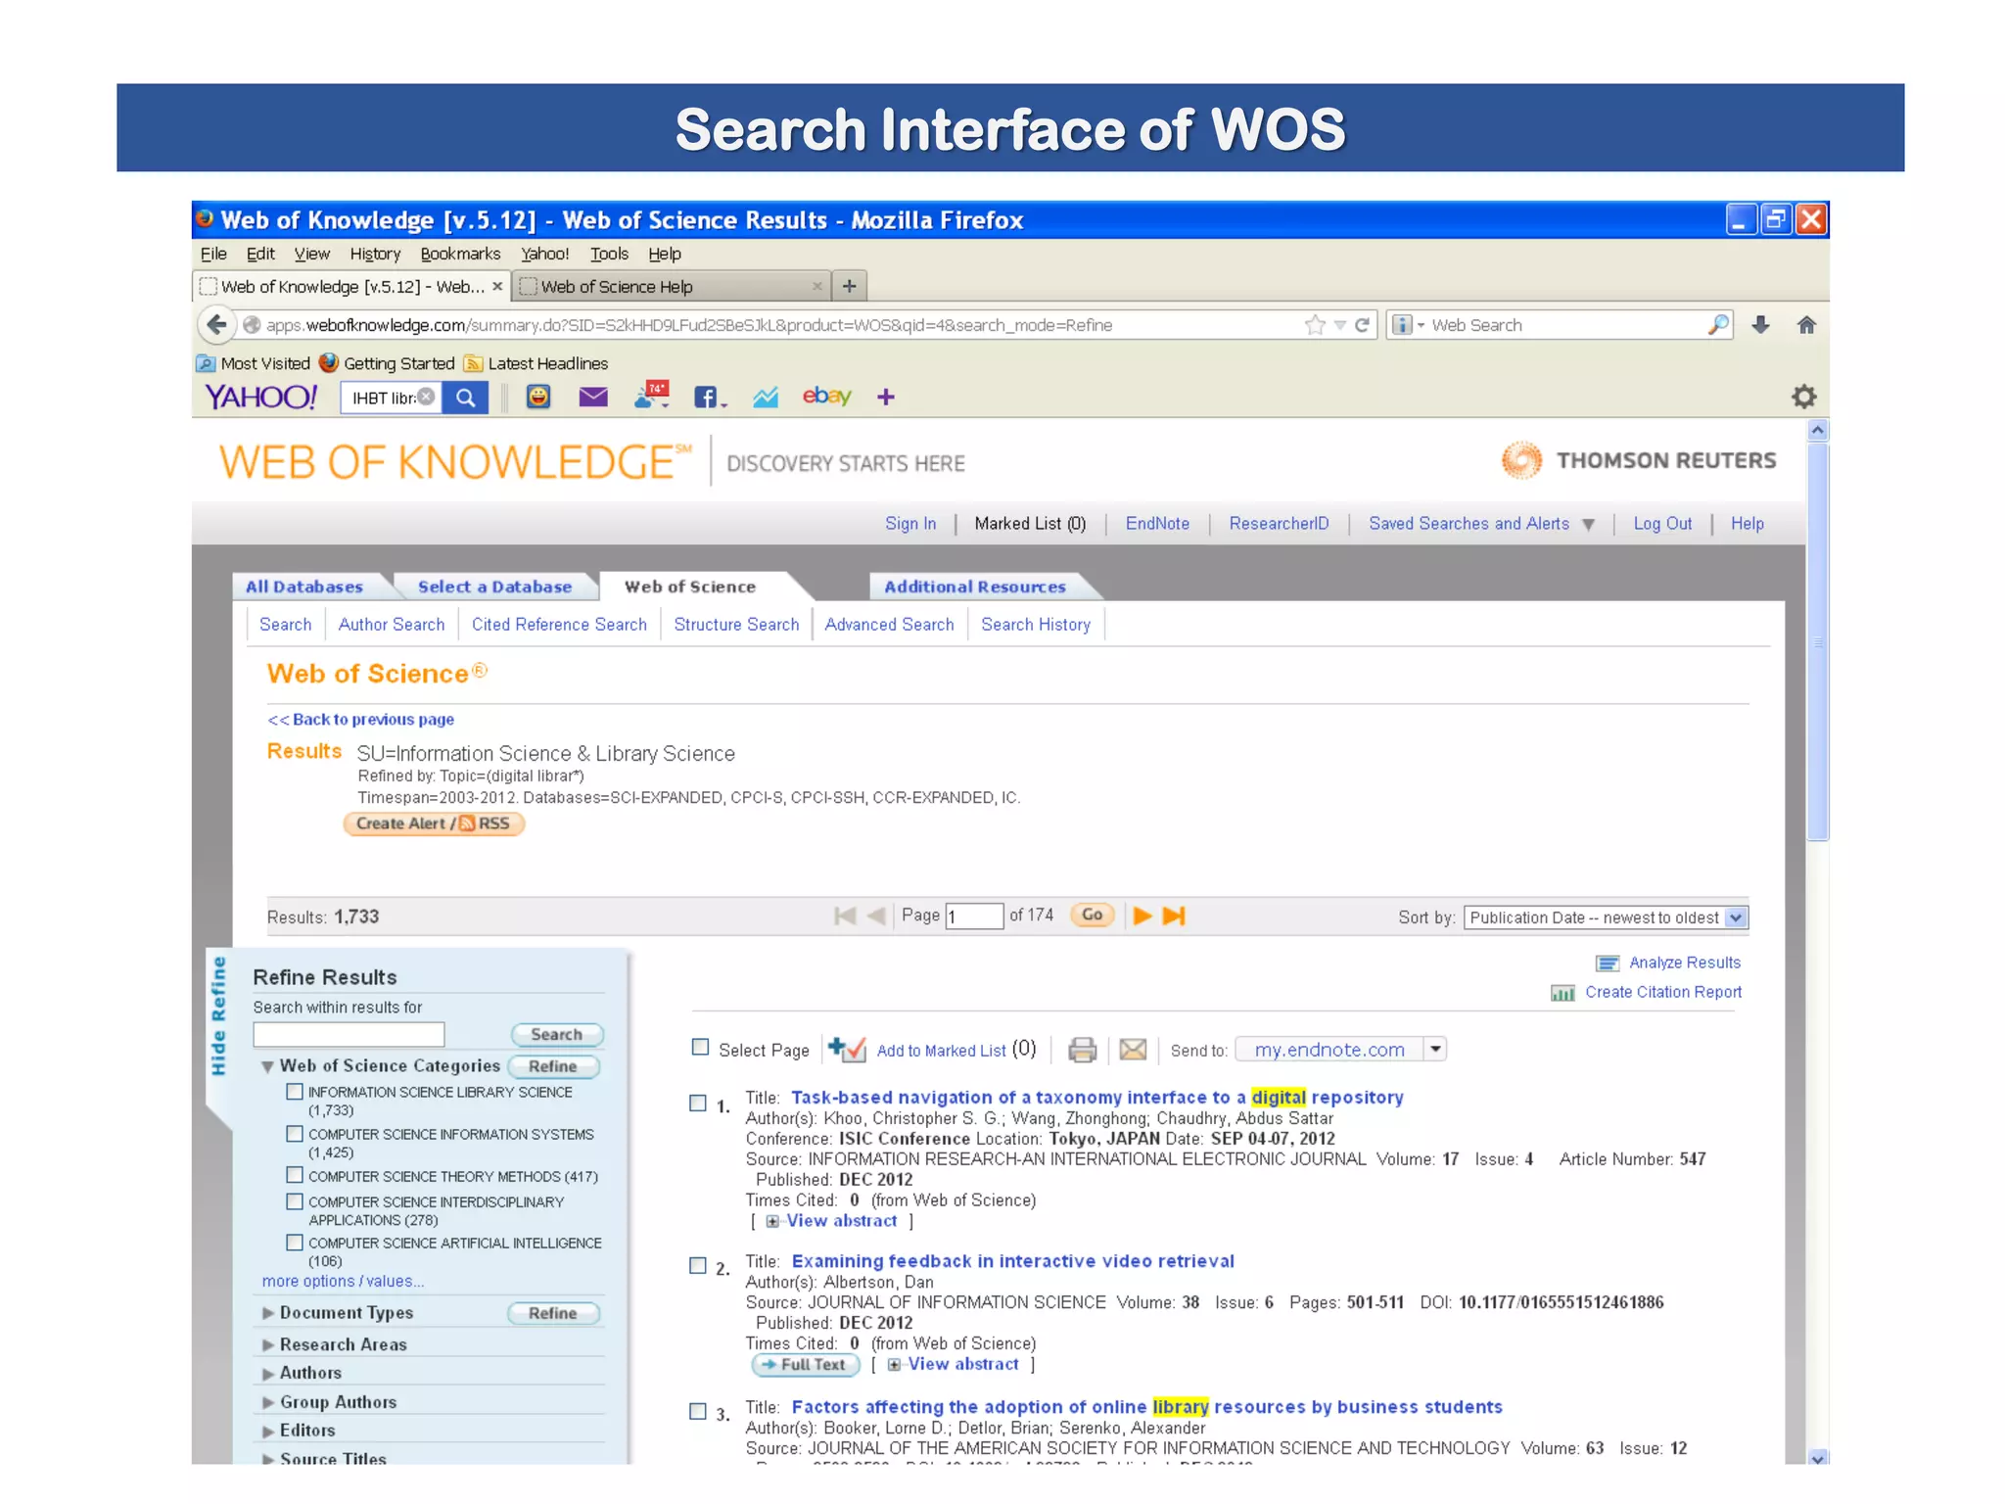Go to next results page arrow

(1142, 916)
